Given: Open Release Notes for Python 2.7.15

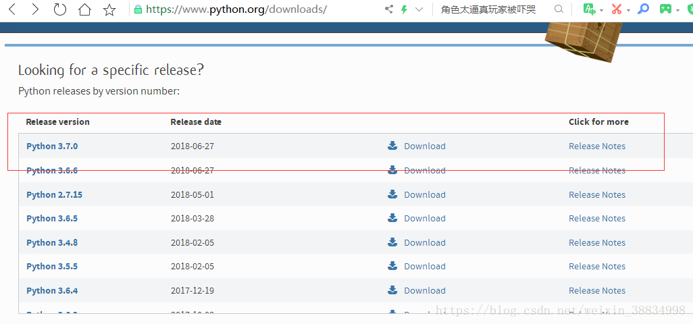Looking at the screenshot, I should coord(597,194).
